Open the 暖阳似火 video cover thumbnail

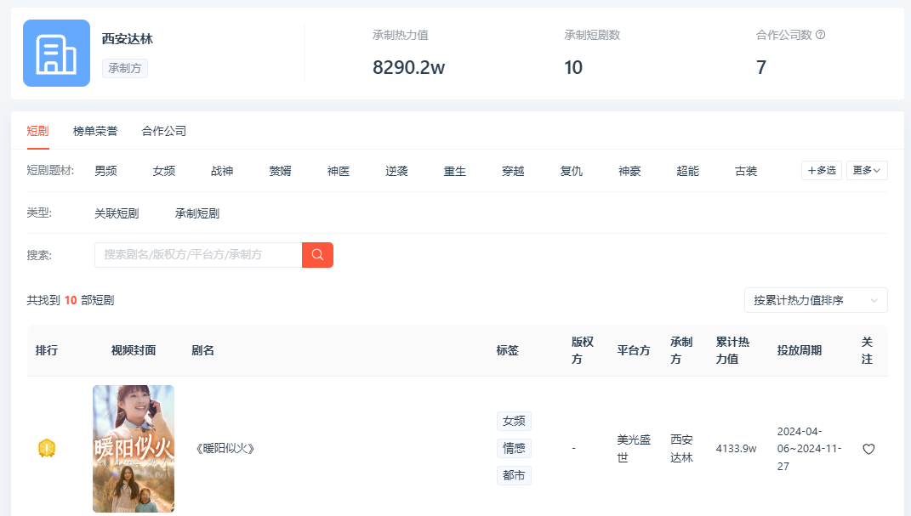[x=134, y=449]
